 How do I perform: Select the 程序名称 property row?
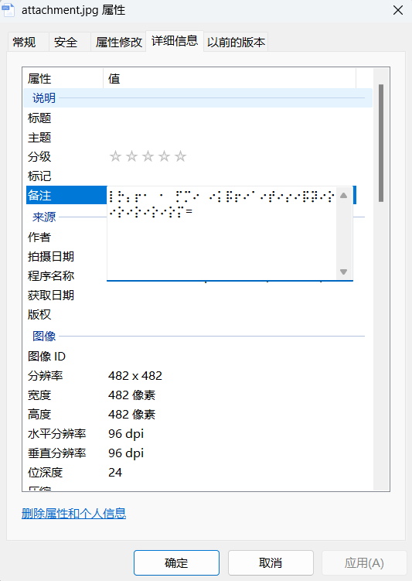[51, 275]
